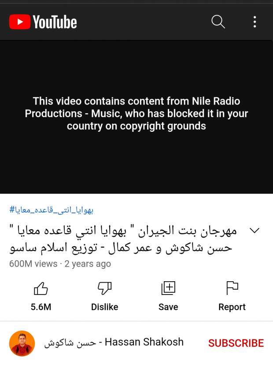Tap the Report label
The width and height of the screenshot is (273, 365).
232,307
